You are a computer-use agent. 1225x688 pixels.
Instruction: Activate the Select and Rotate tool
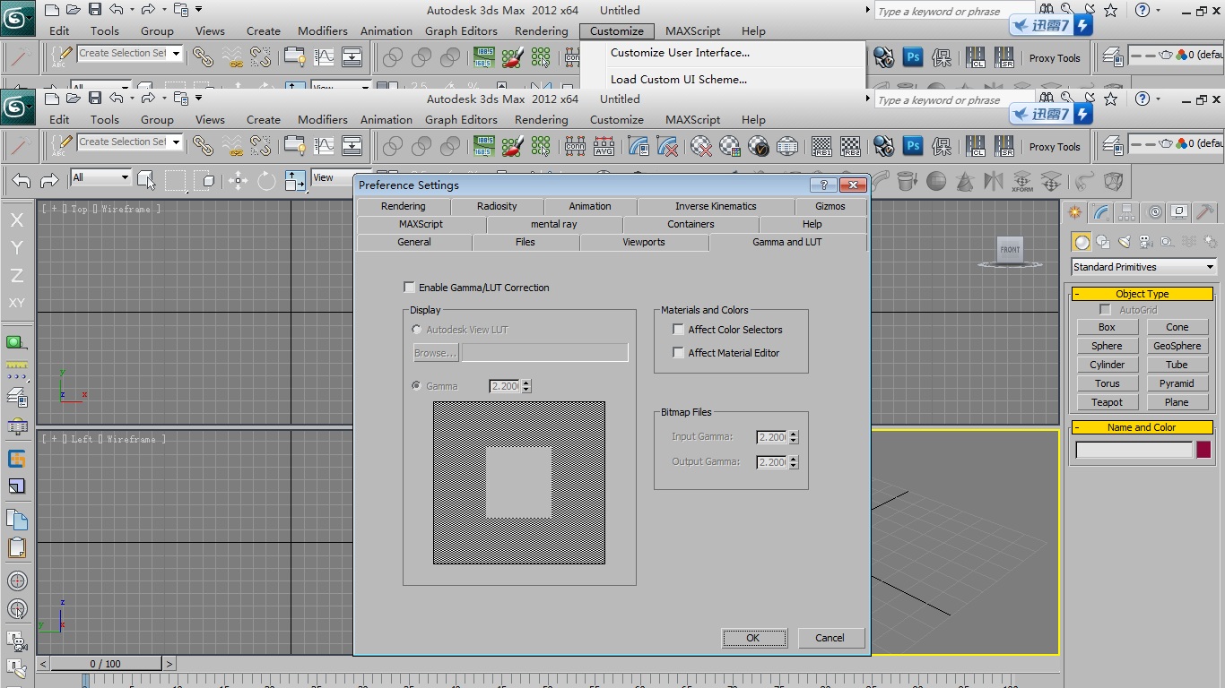266,181
